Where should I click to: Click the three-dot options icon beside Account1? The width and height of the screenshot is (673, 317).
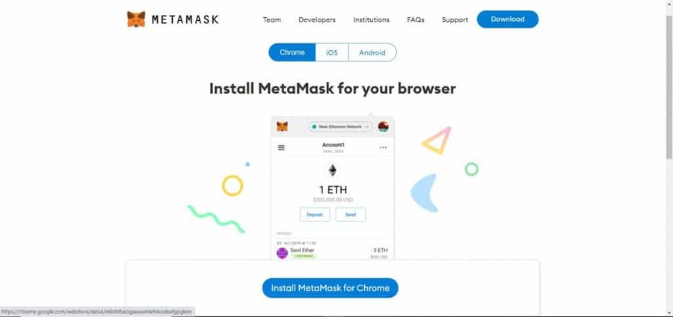click(383, 147)
